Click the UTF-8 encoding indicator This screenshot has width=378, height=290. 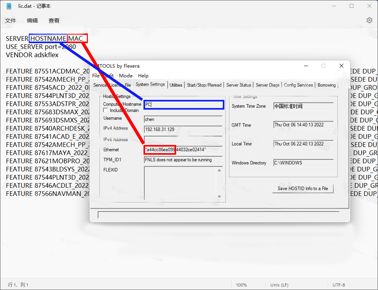pos(339,285)
